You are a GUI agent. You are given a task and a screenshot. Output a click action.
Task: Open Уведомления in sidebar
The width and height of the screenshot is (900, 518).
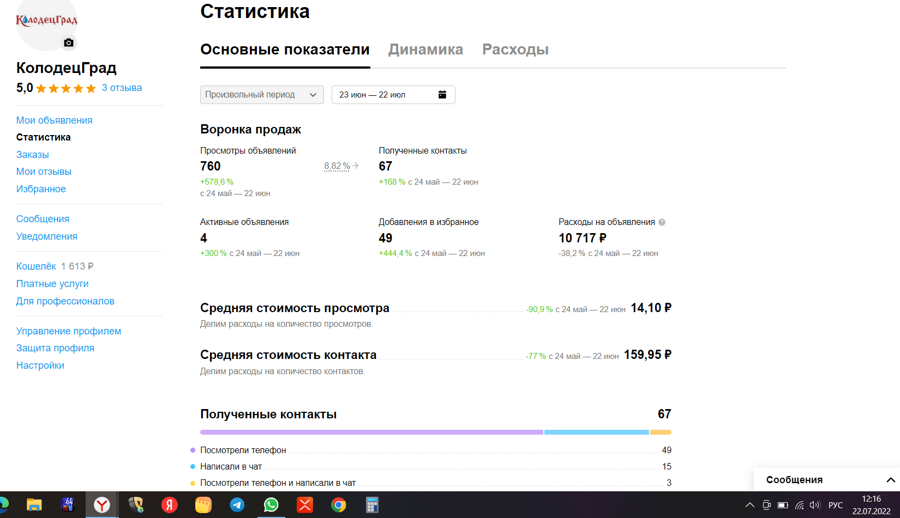(47, 236)
